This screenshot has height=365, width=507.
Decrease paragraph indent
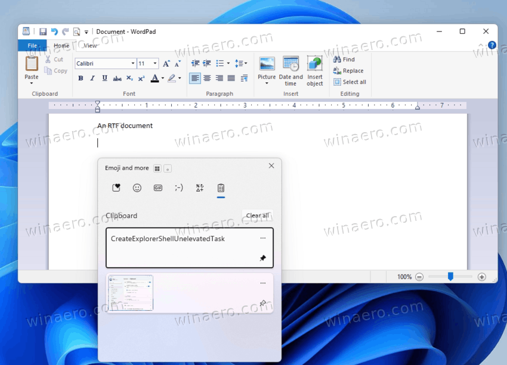click(195, 63)
